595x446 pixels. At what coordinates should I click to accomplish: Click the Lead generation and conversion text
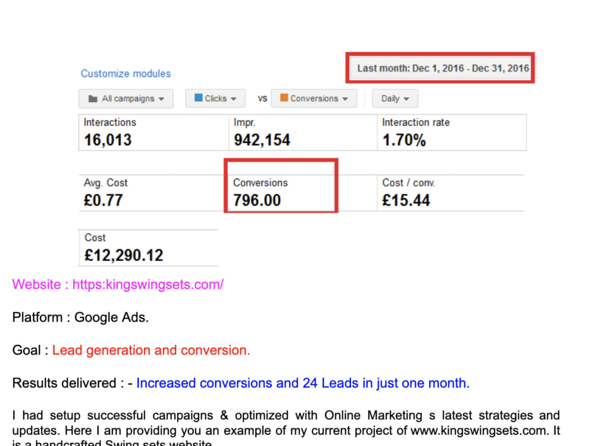(151, 350)
